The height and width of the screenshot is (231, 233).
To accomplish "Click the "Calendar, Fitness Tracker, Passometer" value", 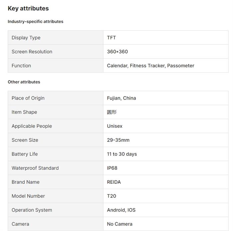I will click(150, 66).
